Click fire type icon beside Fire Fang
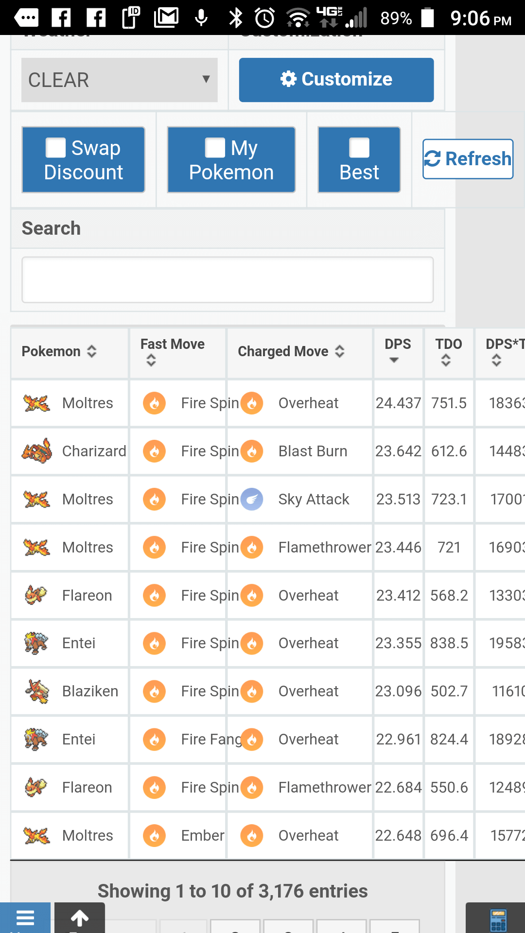 (x=155, y=739)
